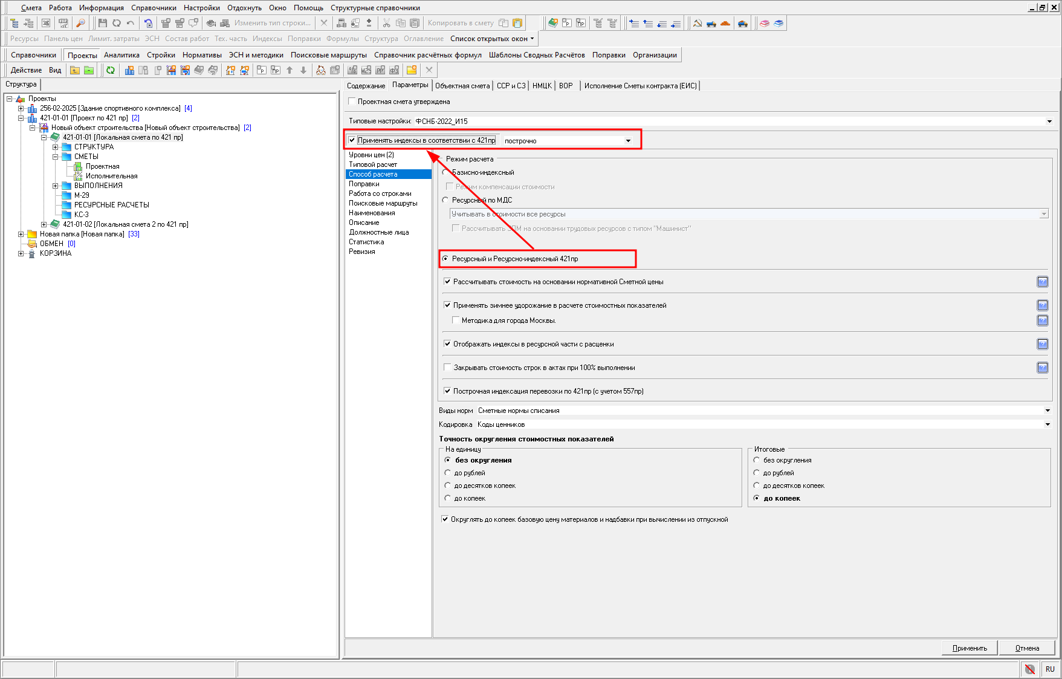This screenshot has width=1062, height=679.
Task: Switch to 'Объектная смета' tab
Action: pos(462,86)
